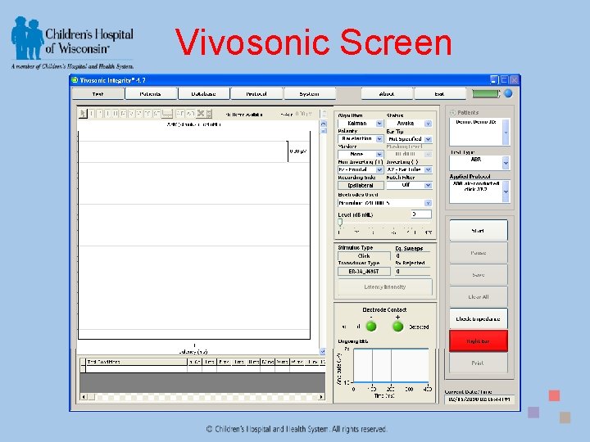Click the X delete waveform icon
590x442 pixels.
(201, 113)
